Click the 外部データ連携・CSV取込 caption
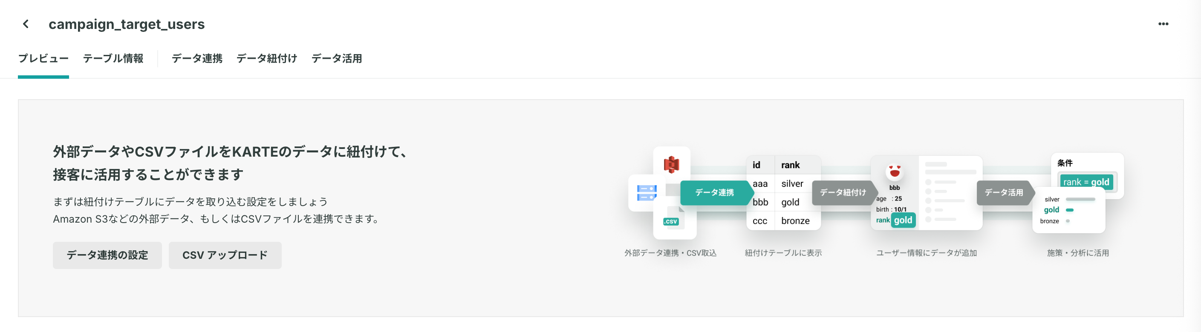 pyautogui.click(x=670, y=253)
